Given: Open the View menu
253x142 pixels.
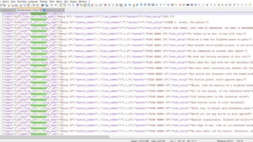Looking at the screenshot, I should tap(13, 2).
